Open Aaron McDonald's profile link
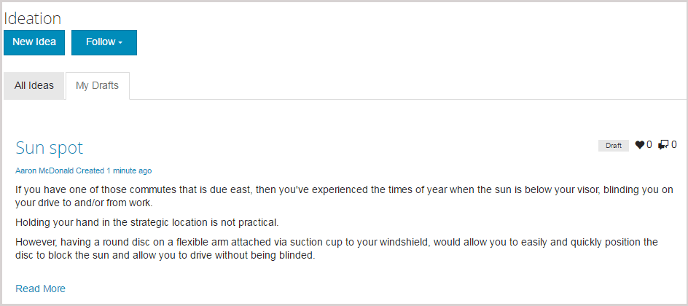The image size is (688, 306). pyautogui.click(x=44, y=171)
